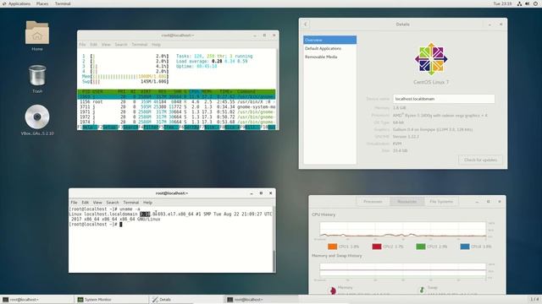
Task: Select Default Applications in the Details sidebar
Action: (x=329, y=49)
